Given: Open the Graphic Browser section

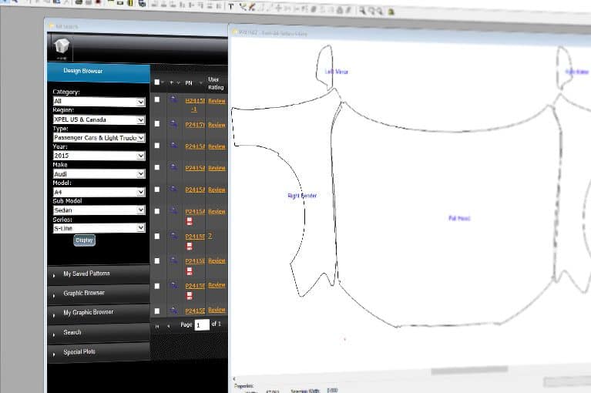Looking at the screenshot, I should (99, 293).
